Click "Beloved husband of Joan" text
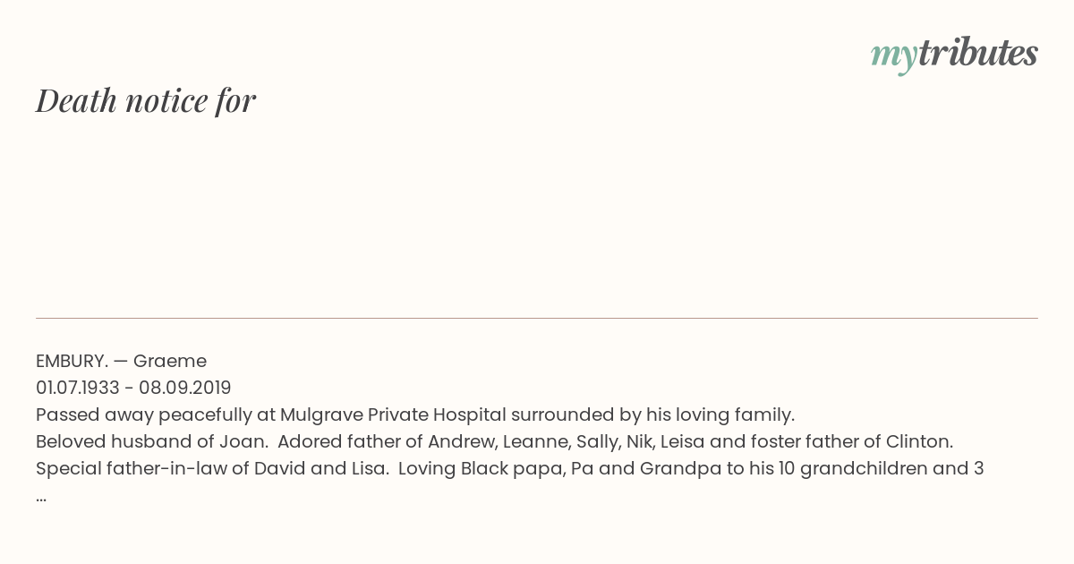The width and height of the screenshot is (1074, 564). click(x=150, y=441)
